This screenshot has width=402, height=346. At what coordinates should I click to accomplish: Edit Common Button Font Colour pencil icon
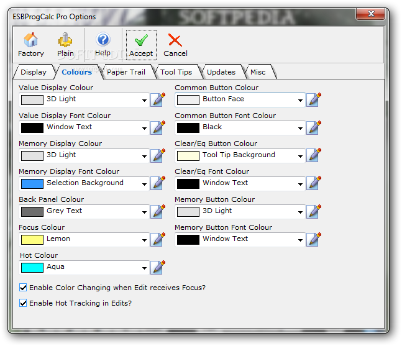tap(314, 127)
